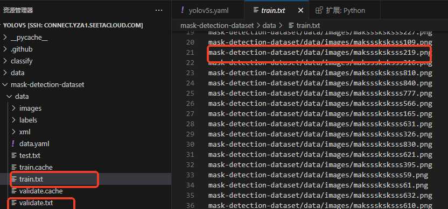Click data in the breadcrumb path
Viewport: 448px width, 209px height.
(x=269, y=25)
